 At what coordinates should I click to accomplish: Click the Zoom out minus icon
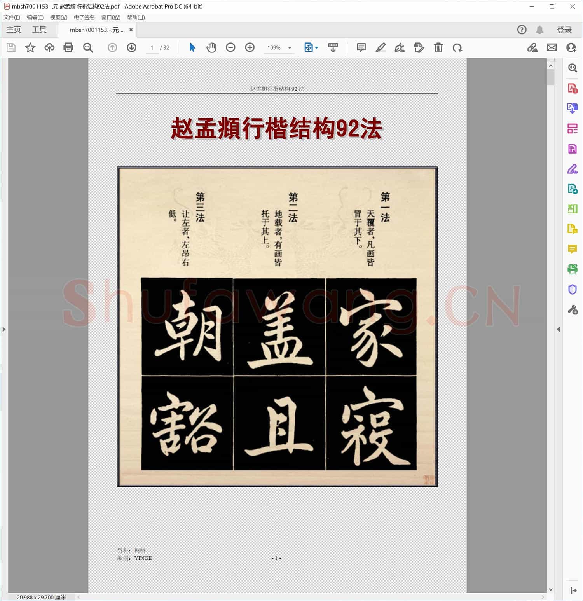[x=230, y=47]
